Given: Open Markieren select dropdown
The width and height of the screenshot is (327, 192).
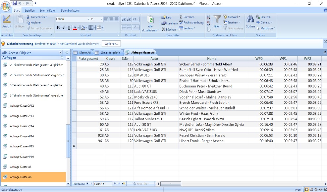Looking at the screenshot, I should [266, 28].
